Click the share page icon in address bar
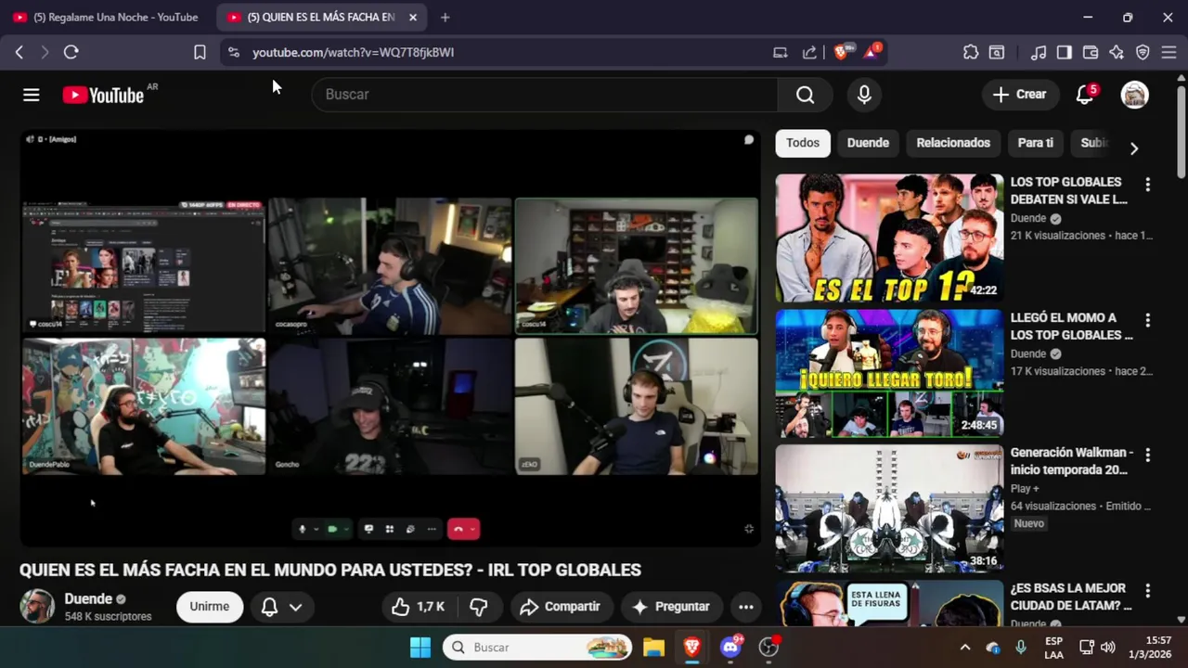This screenshot has height=668, width=1188. pos(809,52)
